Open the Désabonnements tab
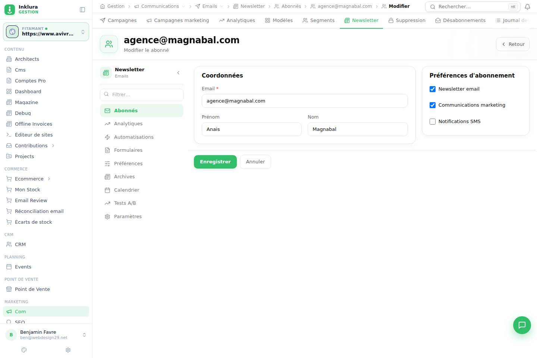Screen dimensions: 537x358 [x=460, y=20]
